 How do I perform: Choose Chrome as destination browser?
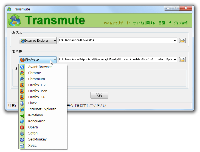coord(43,73)
